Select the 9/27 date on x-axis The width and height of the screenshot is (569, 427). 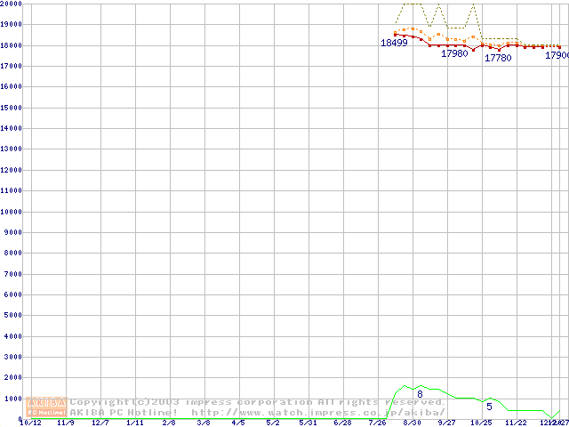(x=447, y=423)
